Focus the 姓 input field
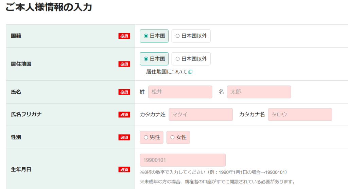Viewport: 348px width, 189px height. [x=180, y=92]
